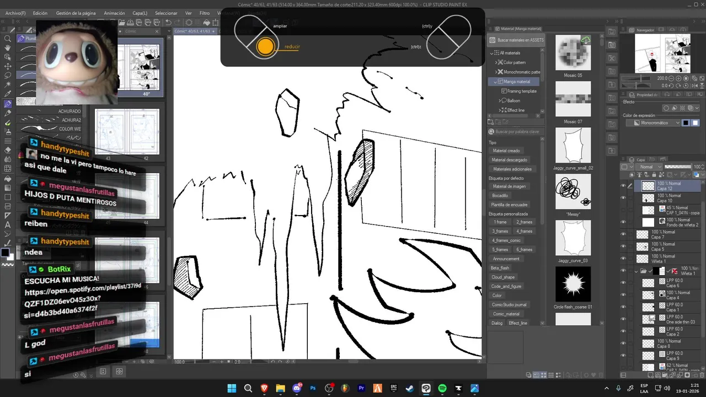Screen dimensions: 706x397
Task: Collapse the Manga material folder
Action: point(495,82)
